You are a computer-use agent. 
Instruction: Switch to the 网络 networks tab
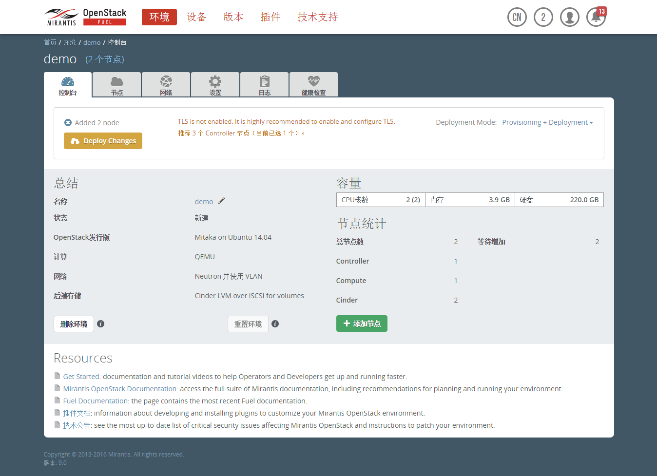[x=166, y=85]
